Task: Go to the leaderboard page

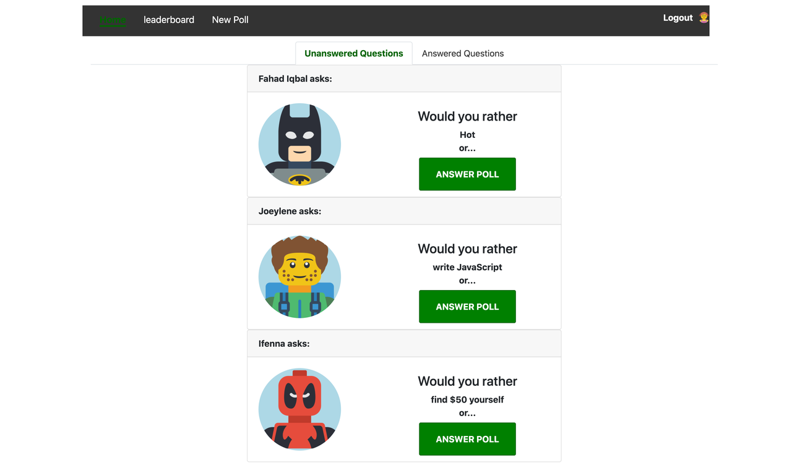Action: 169,20
